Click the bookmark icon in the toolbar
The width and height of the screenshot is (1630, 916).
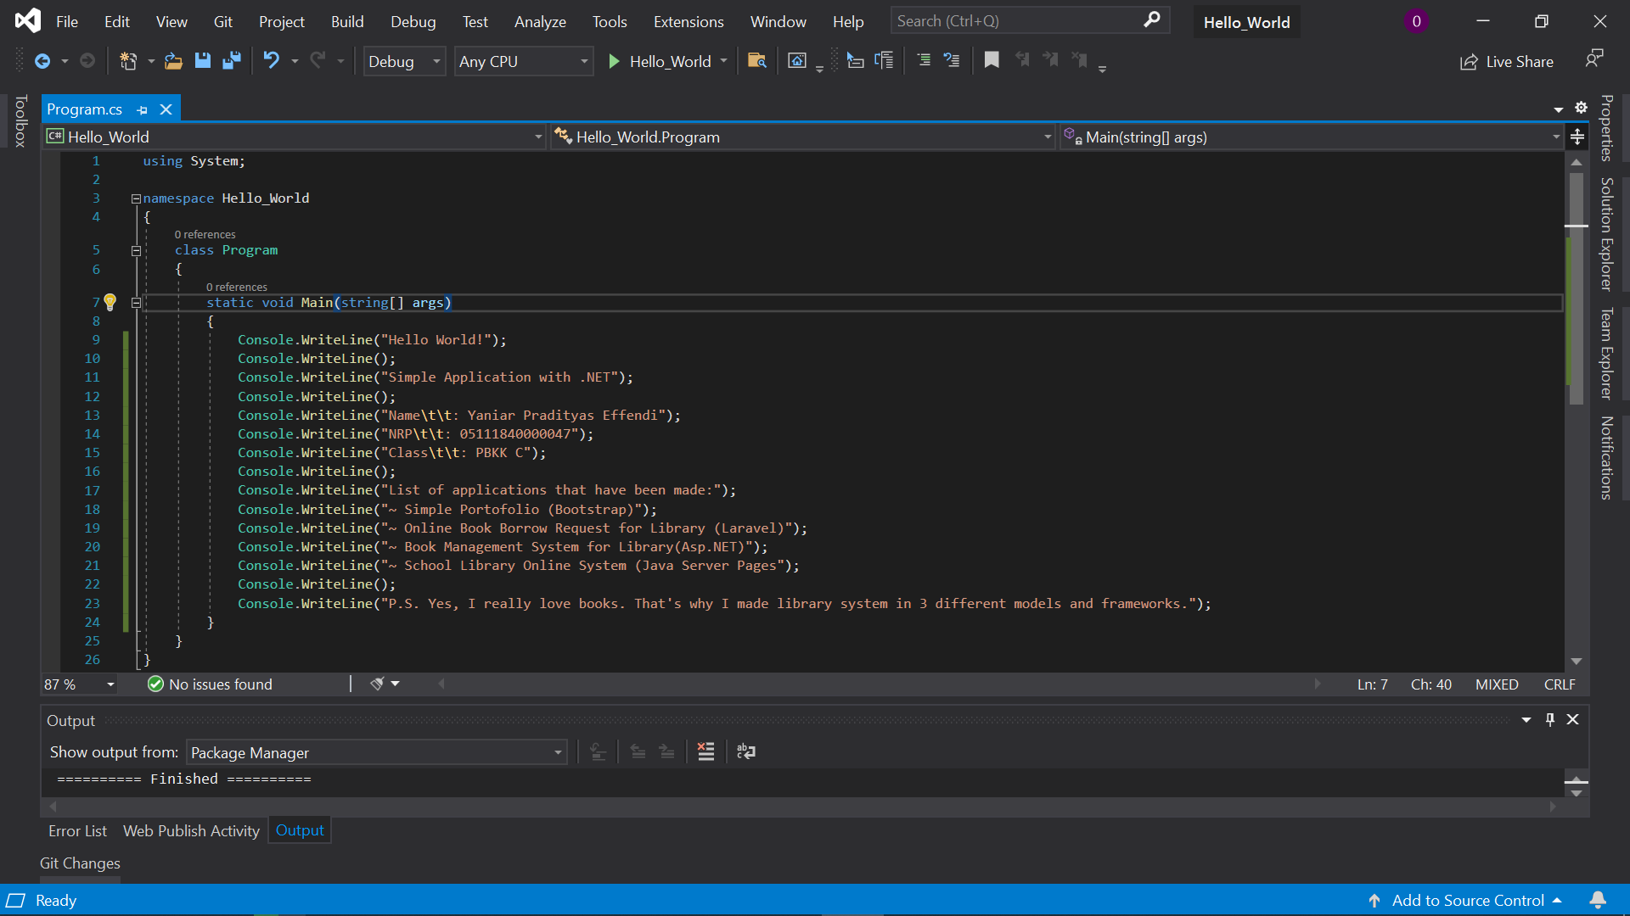click(992, 60)
